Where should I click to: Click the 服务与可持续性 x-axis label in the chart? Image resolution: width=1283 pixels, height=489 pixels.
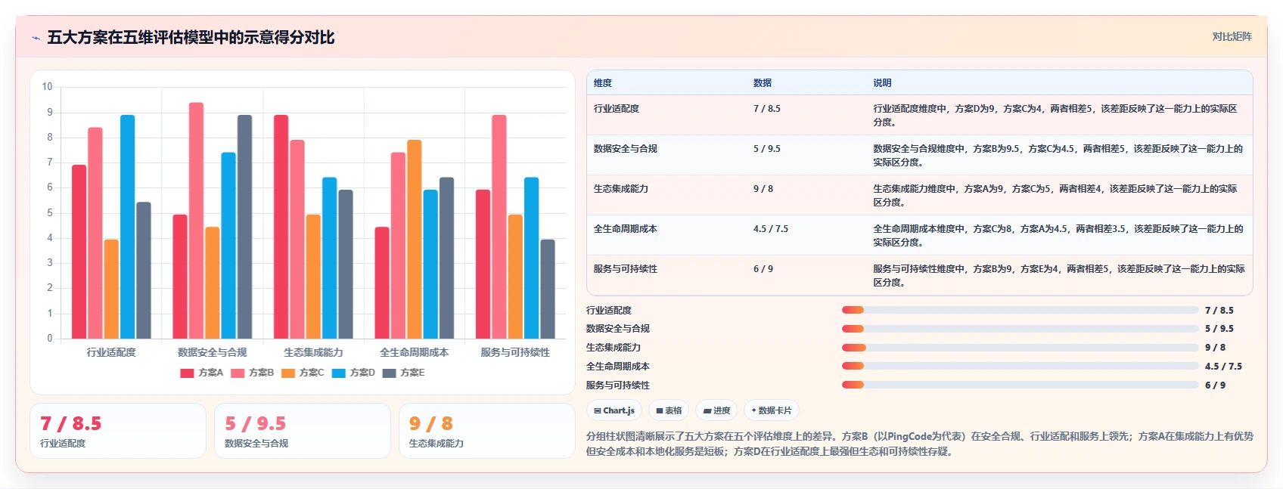515,352
